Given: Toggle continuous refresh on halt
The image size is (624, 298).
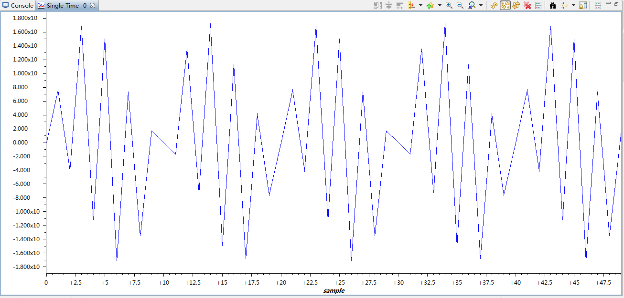Looking at the screenshot, I should point(505,5).
